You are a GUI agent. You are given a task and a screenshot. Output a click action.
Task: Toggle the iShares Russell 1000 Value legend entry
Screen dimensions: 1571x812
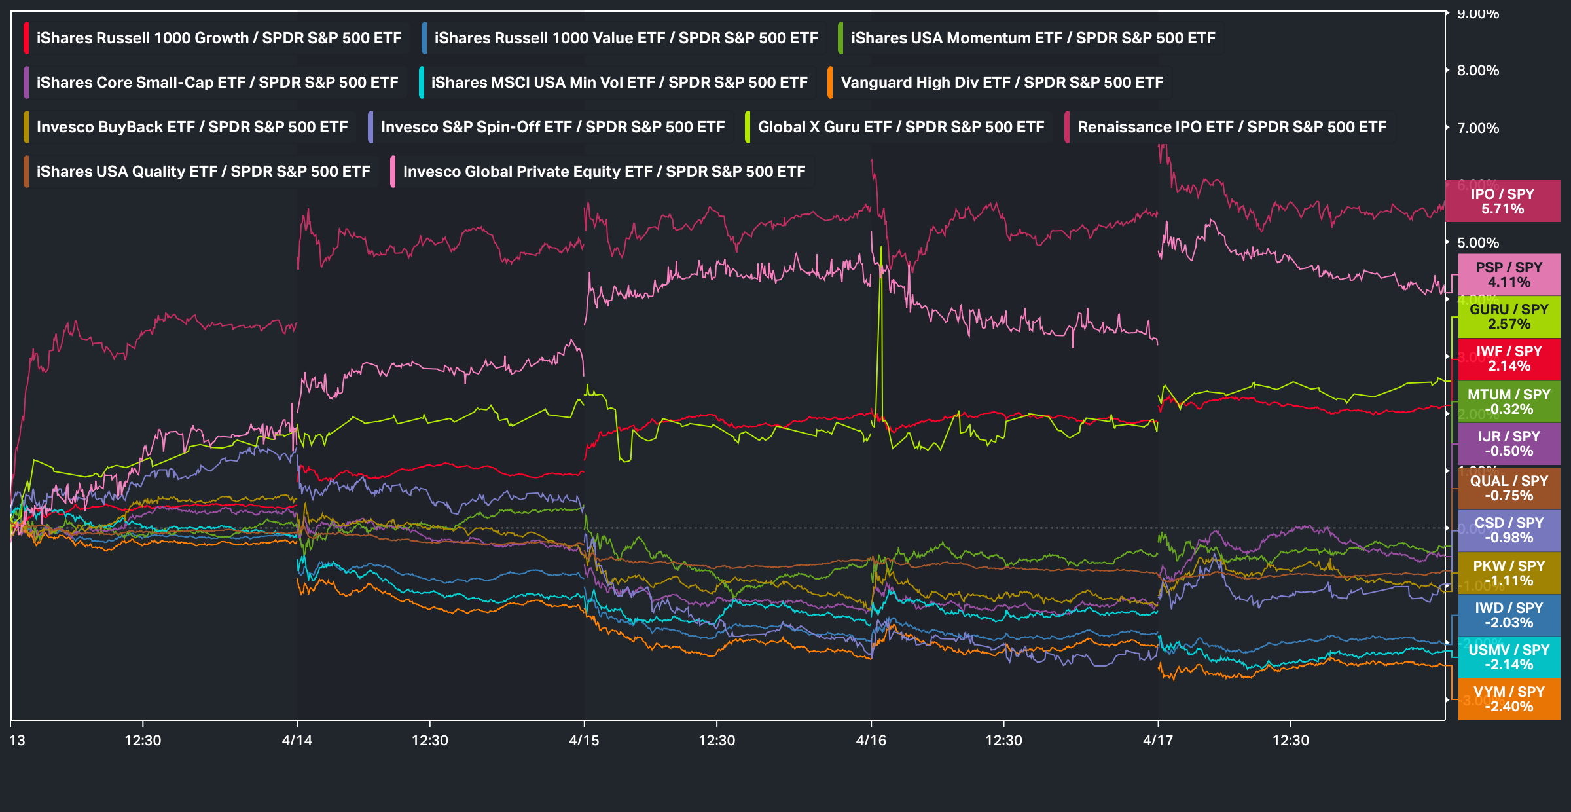tap(626, 38)
